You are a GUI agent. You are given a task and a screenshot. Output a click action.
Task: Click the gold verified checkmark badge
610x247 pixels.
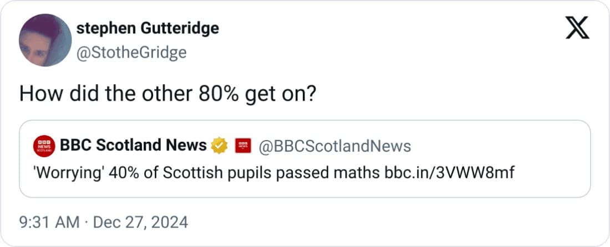[220, 146]
